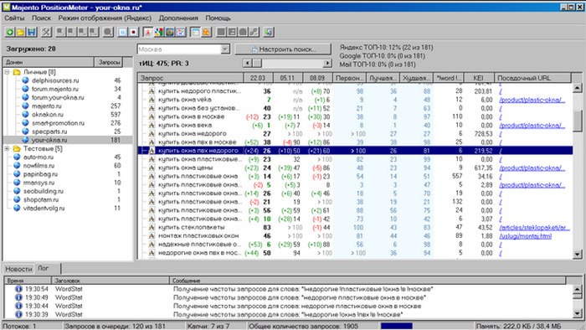Open settings via the crossed tools icon
This screenshot has width=586, height=330.
point(46,32)
